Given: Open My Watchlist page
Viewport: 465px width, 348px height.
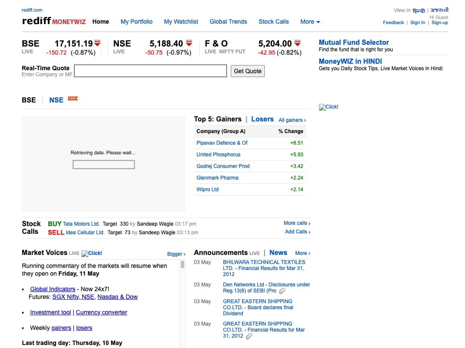Looking at the screenshot, I should pyautogui.click(x=181, y=22).
